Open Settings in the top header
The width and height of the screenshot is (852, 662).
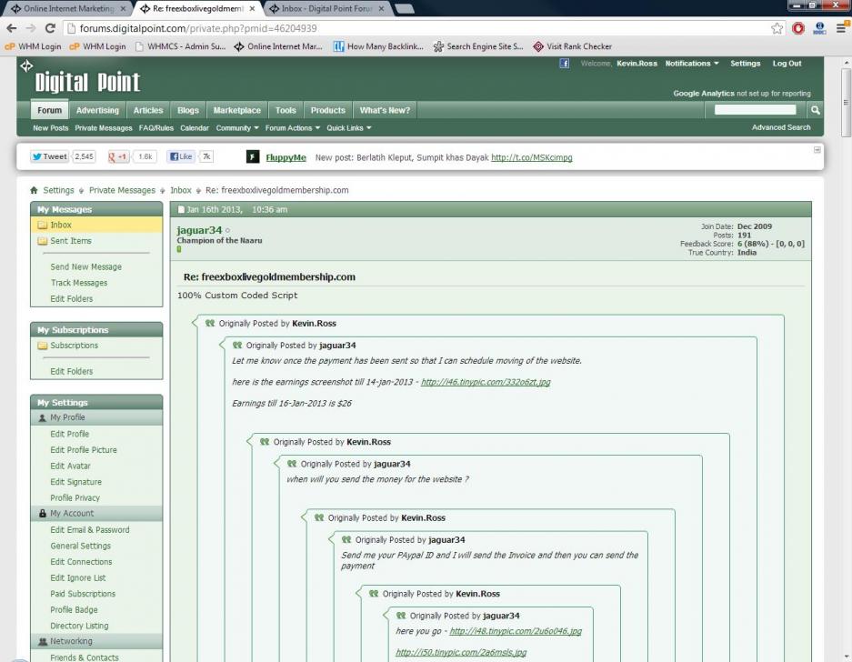(745, 64)
